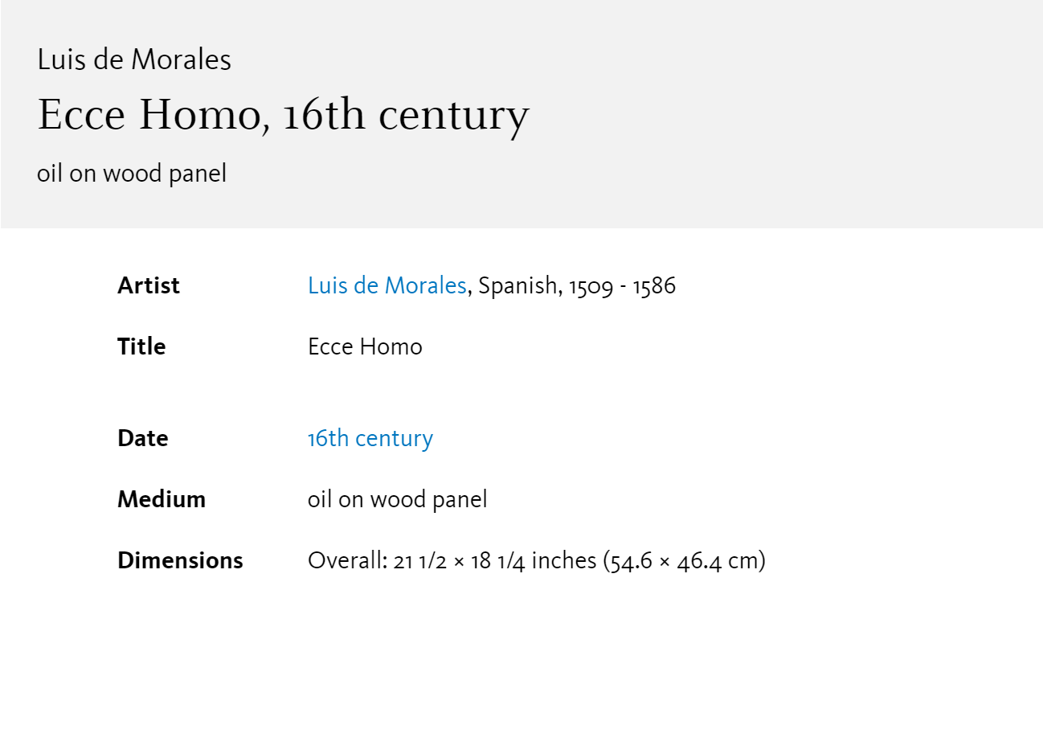Click the word panel in header subtitle

tap(198, 174)
